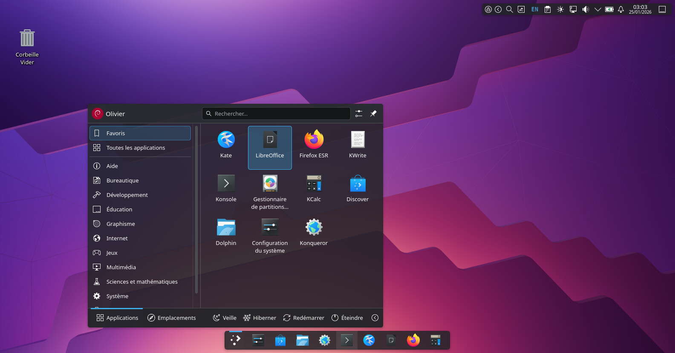Launch Firefox ESR from the favorites grid
The width and height of the screenshot is (675, 353).
tap(314, 147)
